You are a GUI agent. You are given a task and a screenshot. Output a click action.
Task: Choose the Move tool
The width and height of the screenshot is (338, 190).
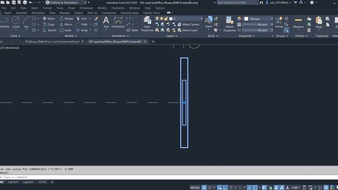[x=49, y=19]
